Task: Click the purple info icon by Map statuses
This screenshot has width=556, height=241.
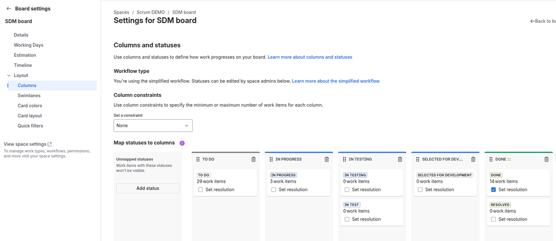Action: tap(182, 143)
